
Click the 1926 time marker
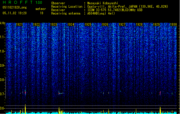[x=105, y=25]
